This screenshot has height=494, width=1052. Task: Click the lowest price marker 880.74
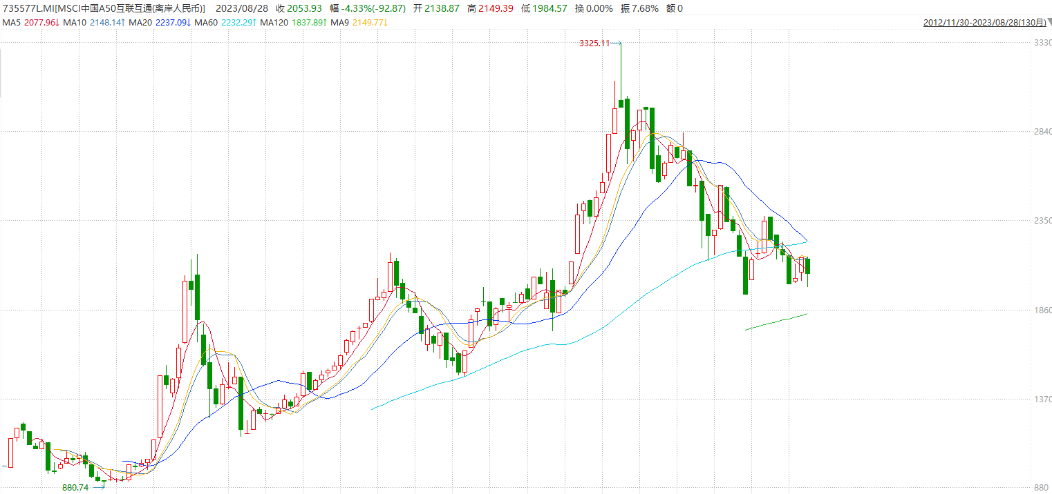click(x=75, y=488)
